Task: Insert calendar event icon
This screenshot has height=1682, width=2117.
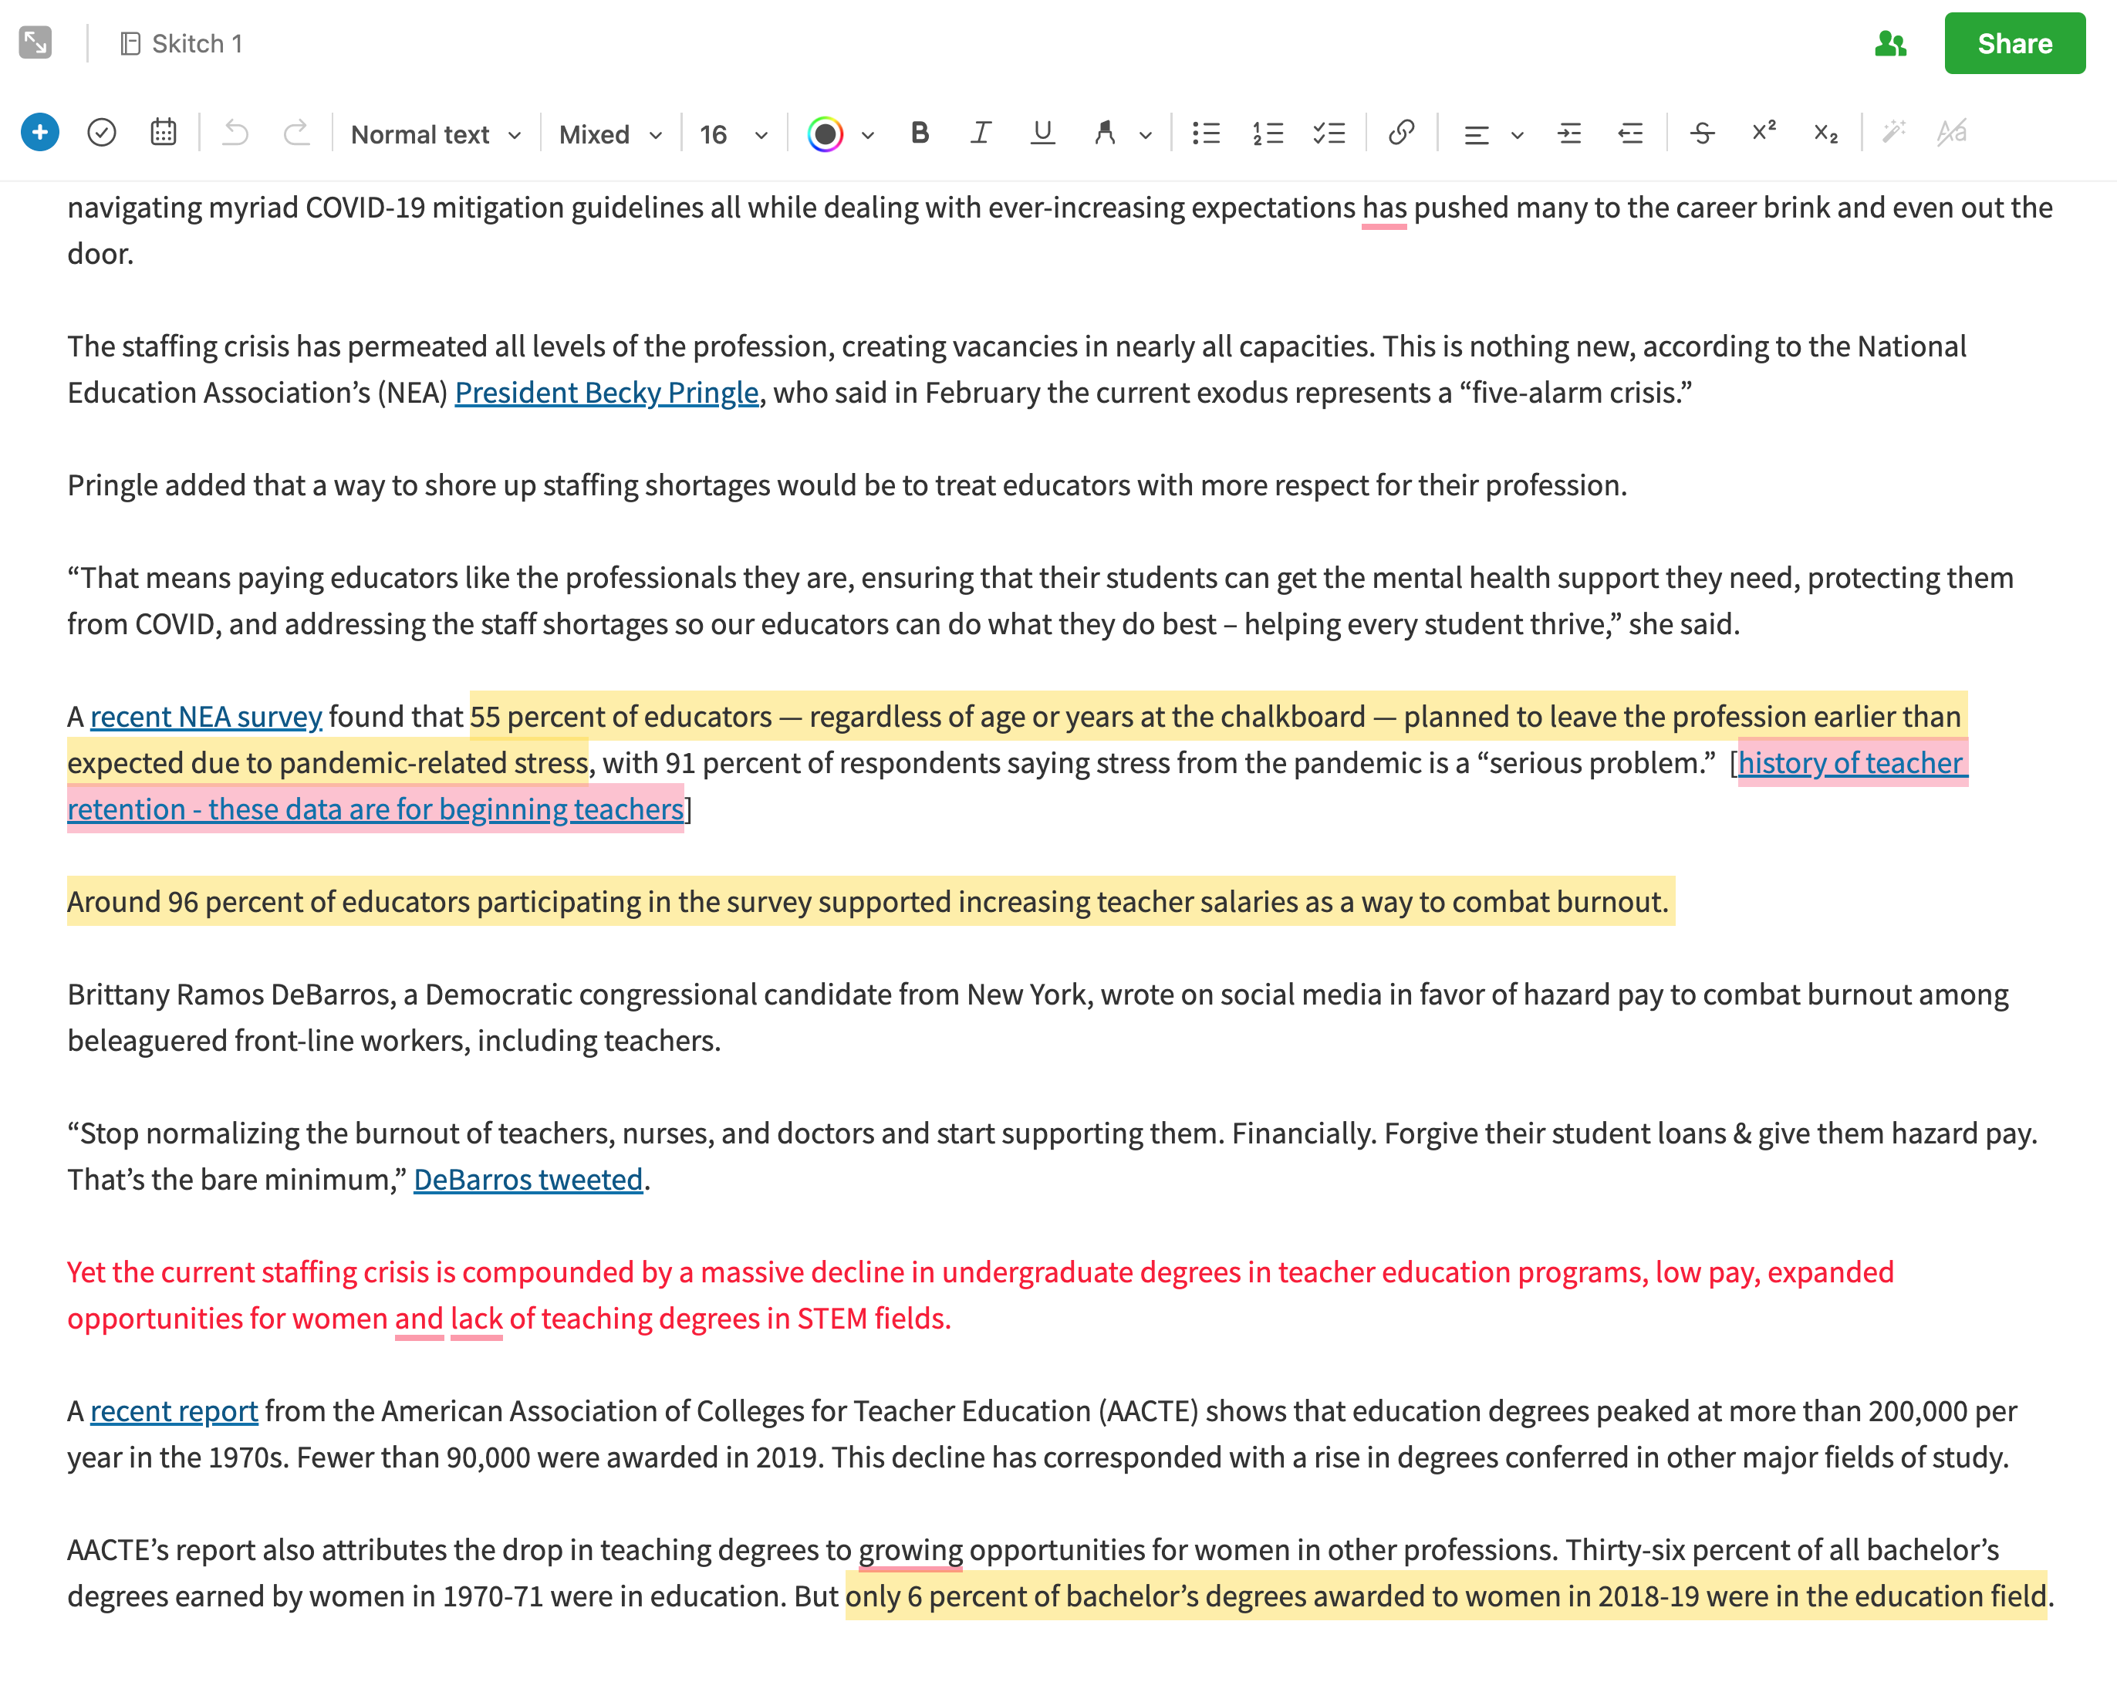Action: click(163, 133)
